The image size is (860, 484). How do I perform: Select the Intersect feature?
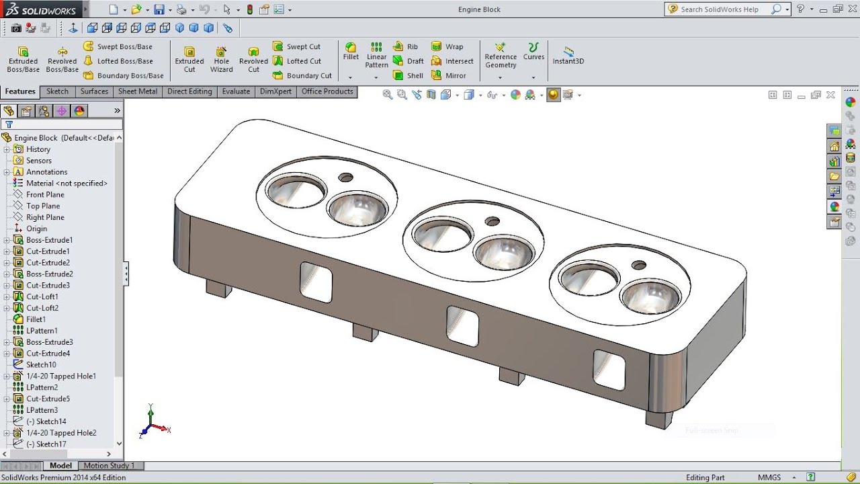[x=452, y=61]
